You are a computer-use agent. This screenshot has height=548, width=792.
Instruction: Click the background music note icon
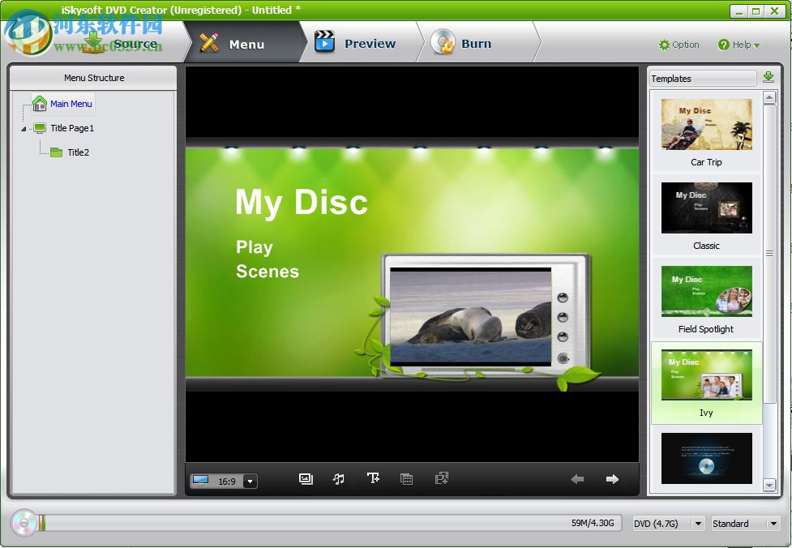[x=339, y=478]
